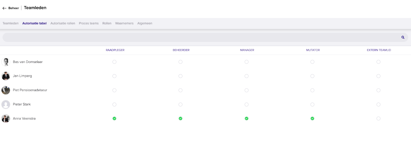Click the EXTERN TEAMLID column header
Viewport: 411px width, 144px height.
coord(379,50)
